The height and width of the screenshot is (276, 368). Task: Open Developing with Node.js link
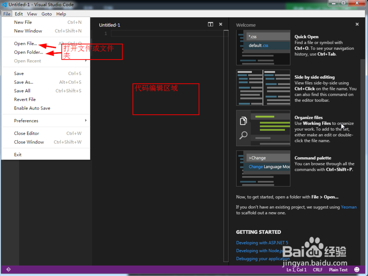(259, 251)
